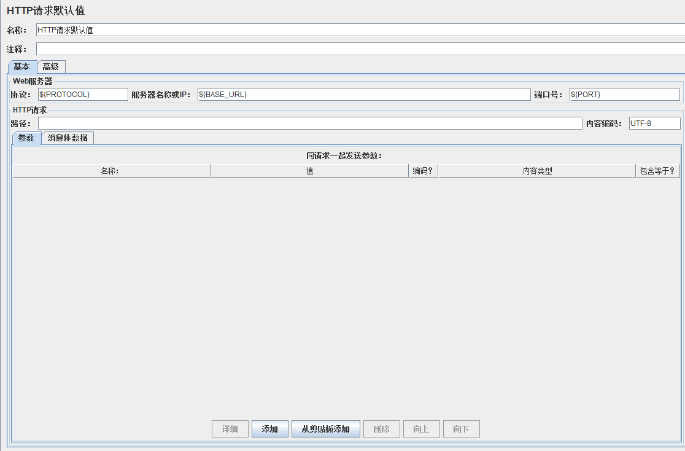This screenshot has width=685, height=451.
Task: Select the 基本 (Basic) tab
Action: (x=22, y=66)
